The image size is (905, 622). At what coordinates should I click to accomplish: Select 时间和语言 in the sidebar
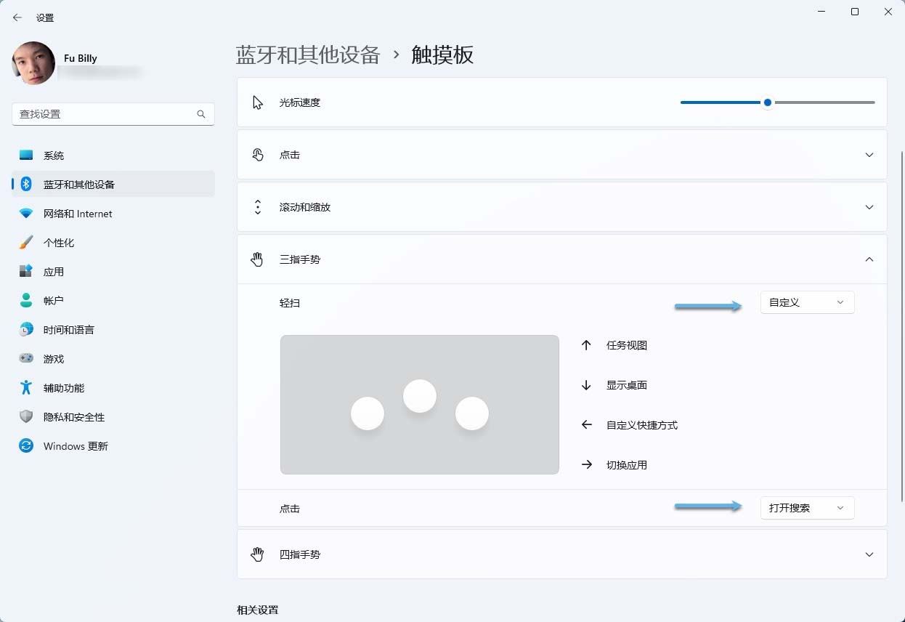pos(68,329)
